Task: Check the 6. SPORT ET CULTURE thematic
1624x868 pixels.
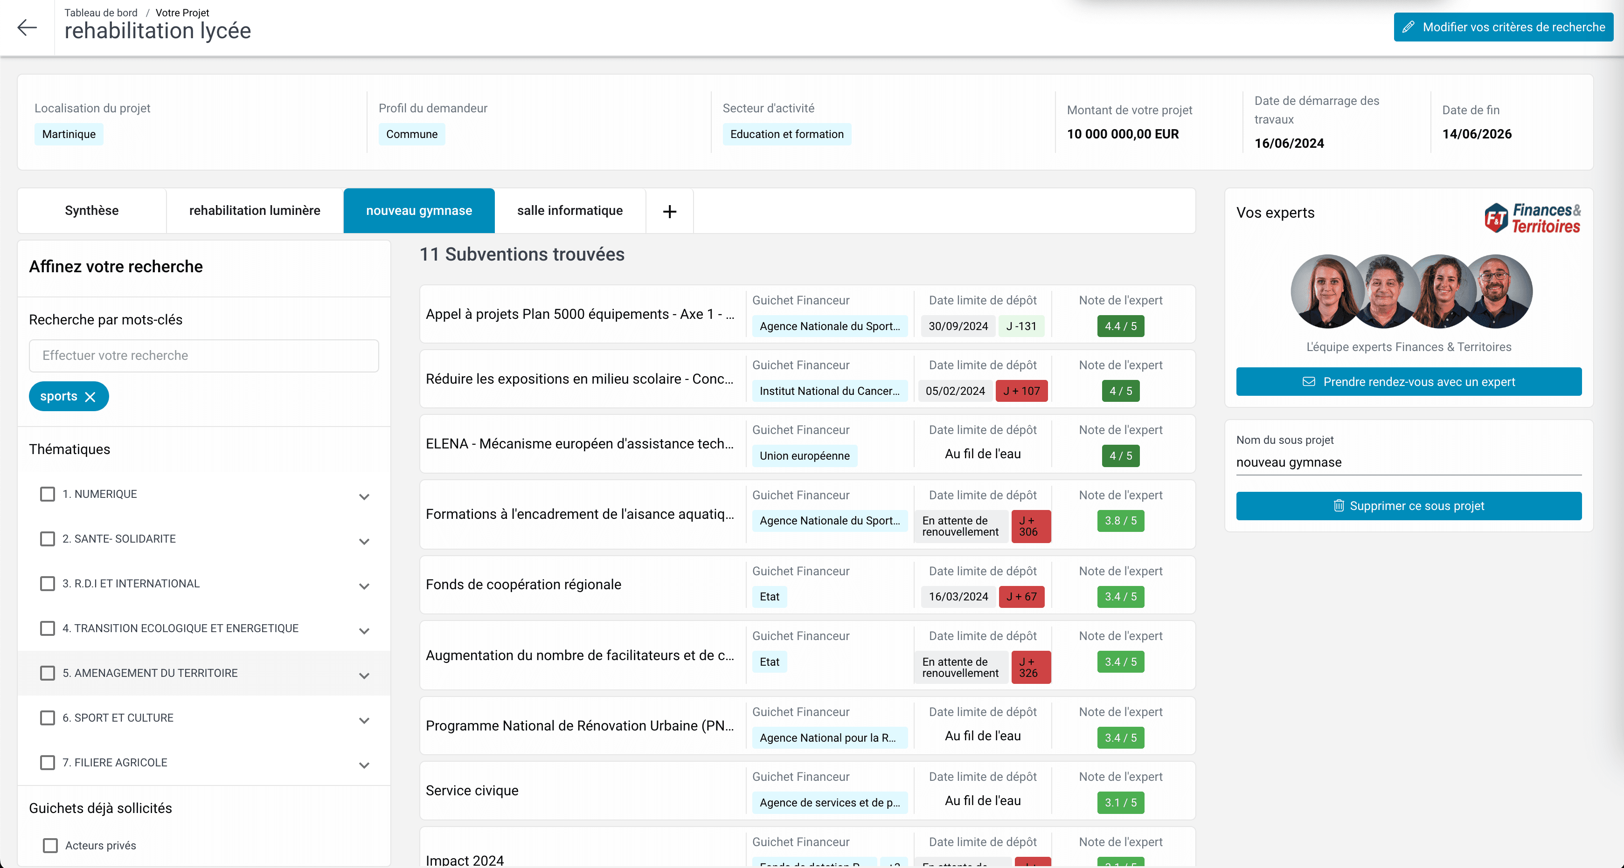Action: (47, 717)
